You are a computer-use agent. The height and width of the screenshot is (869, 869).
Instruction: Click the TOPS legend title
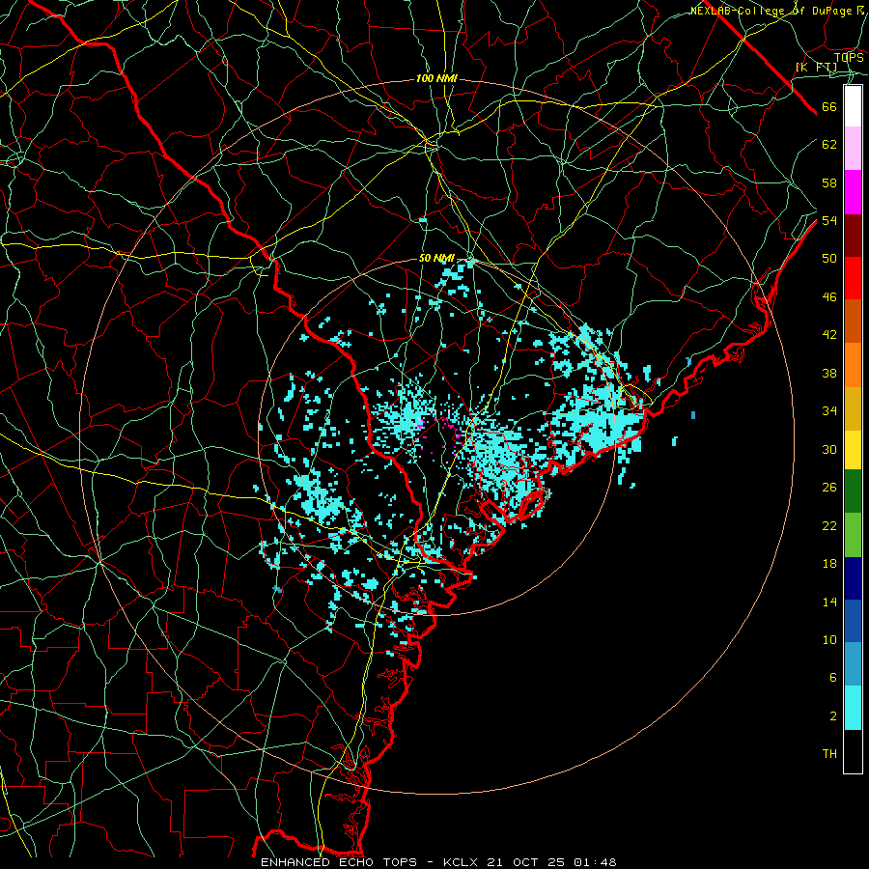[x=849, y=57]
